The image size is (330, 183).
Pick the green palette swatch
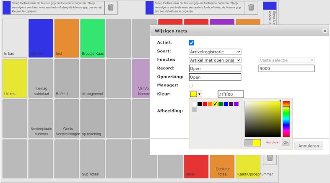pyautogui.click(x=221, y=104)
